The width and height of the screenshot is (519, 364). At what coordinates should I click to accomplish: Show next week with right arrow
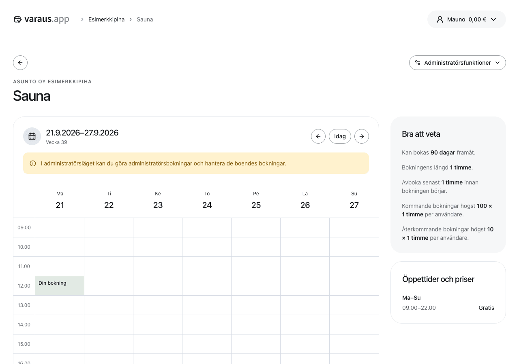click(x=362, y=136)
